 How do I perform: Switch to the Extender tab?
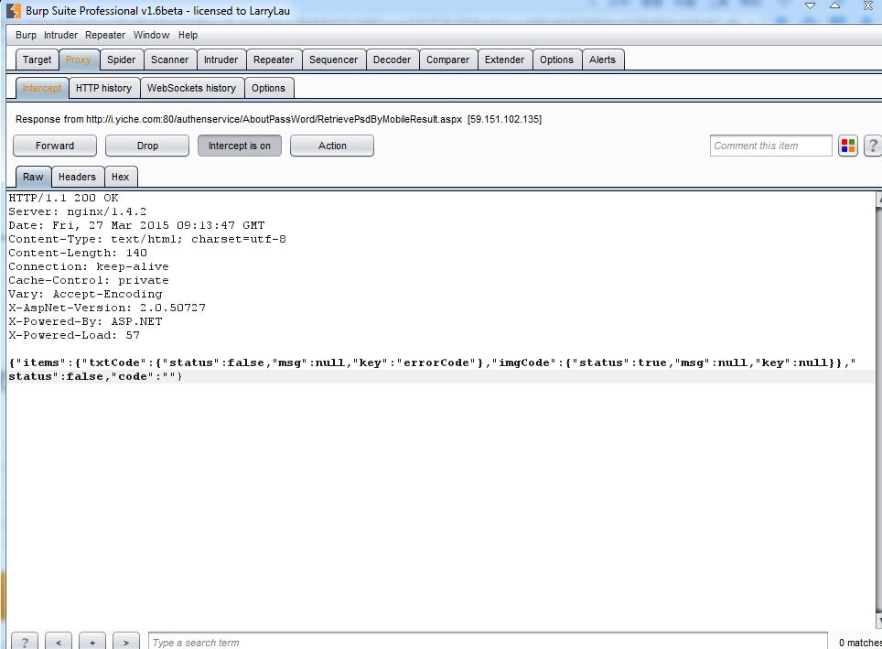click(x=504, y=59)
